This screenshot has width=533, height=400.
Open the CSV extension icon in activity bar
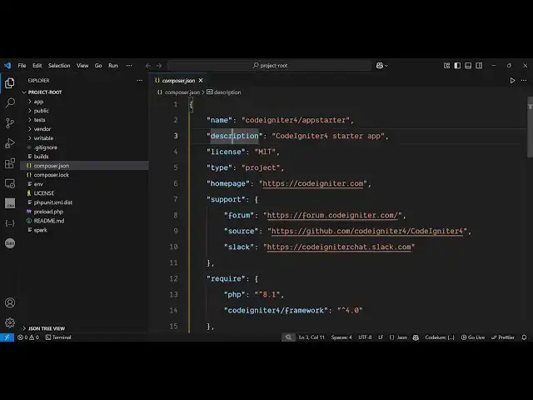coord(10,203)
